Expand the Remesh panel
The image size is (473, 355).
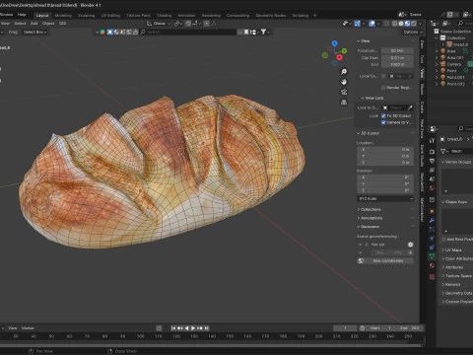[451, 284]
